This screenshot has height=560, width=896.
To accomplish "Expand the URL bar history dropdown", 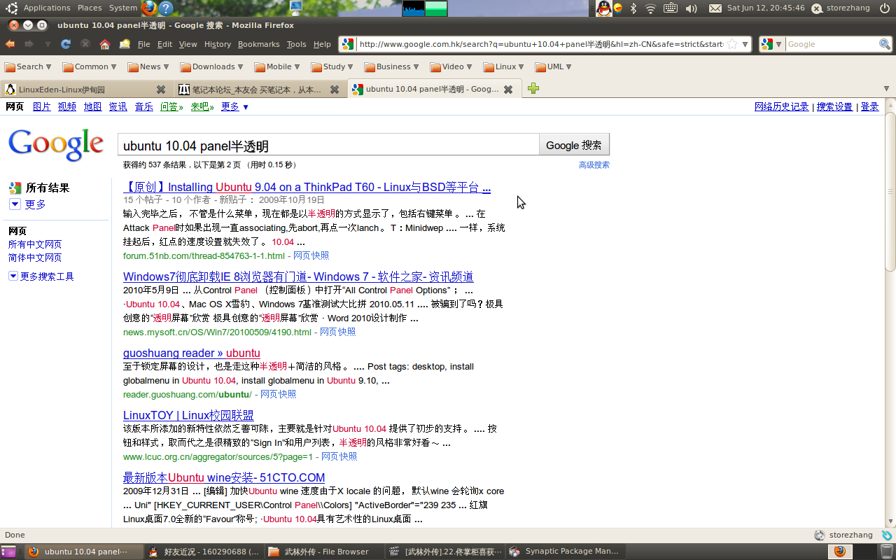I will 745,44.
